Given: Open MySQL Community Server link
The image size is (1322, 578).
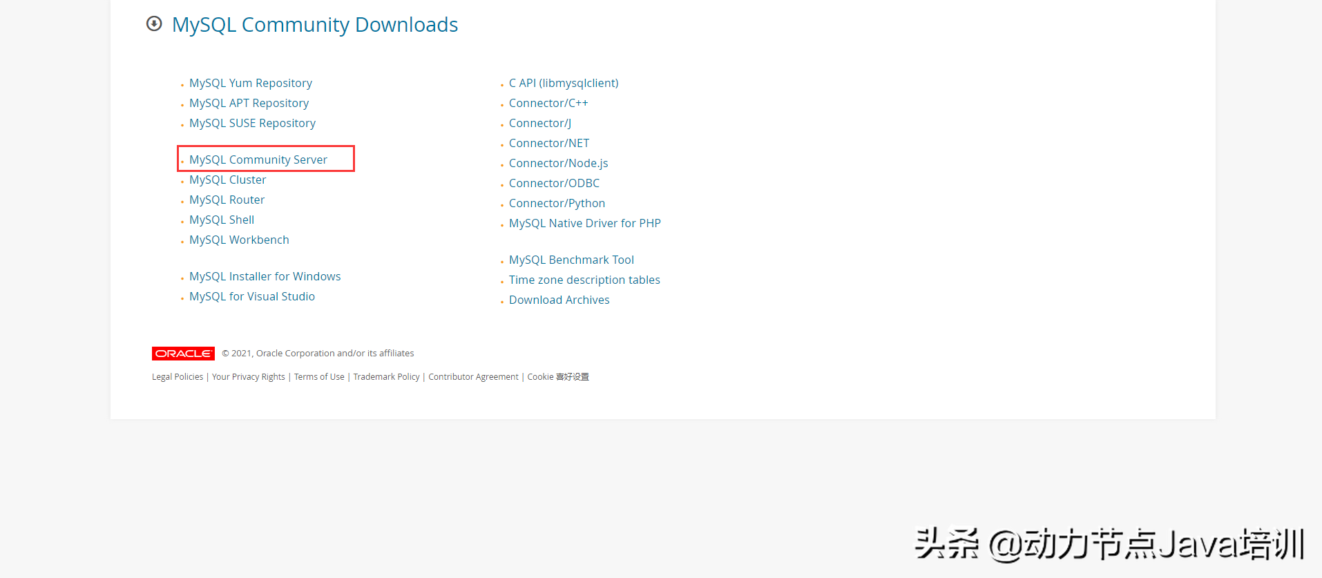Looking at the screenshot, I should (258, 160).
